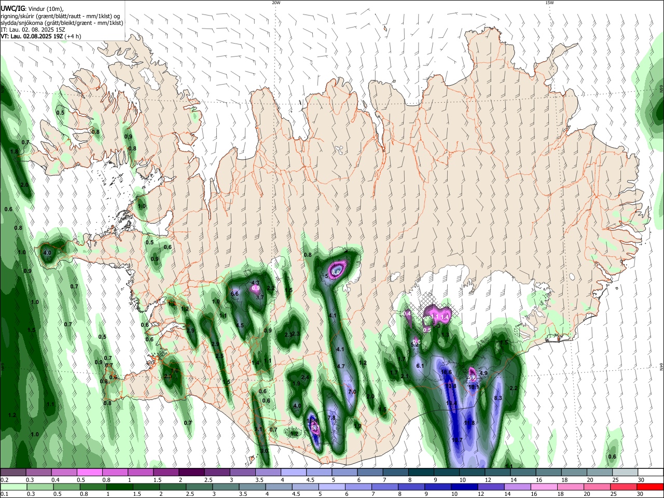Click the UWC/IG title text

12,8
